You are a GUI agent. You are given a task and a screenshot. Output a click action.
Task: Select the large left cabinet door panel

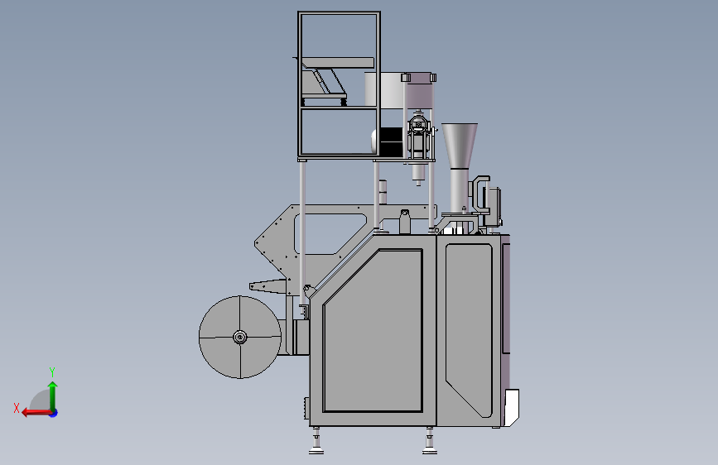point(373,330)
